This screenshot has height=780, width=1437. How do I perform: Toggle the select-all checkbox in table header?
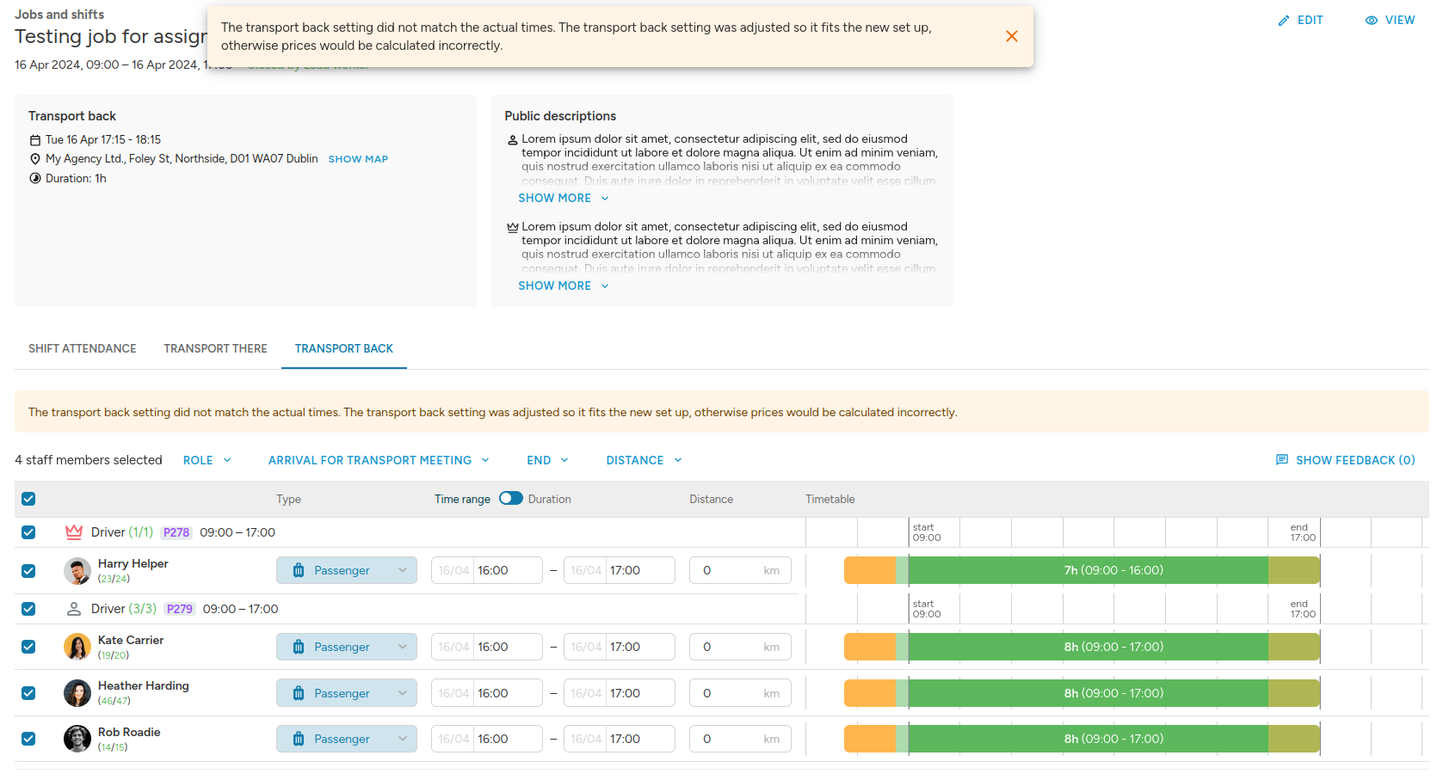(28, 499)
